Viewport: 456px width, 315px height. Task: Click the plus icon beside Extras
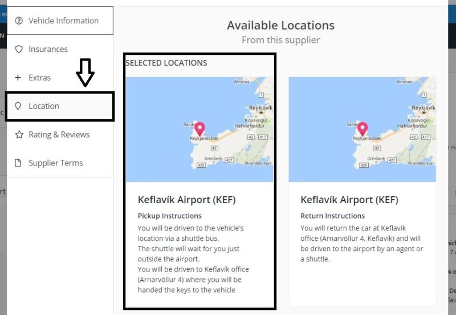click(18, 78)
